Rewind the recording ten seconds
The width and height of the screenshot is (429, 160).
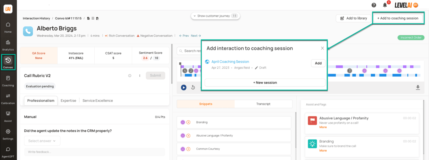193,87
